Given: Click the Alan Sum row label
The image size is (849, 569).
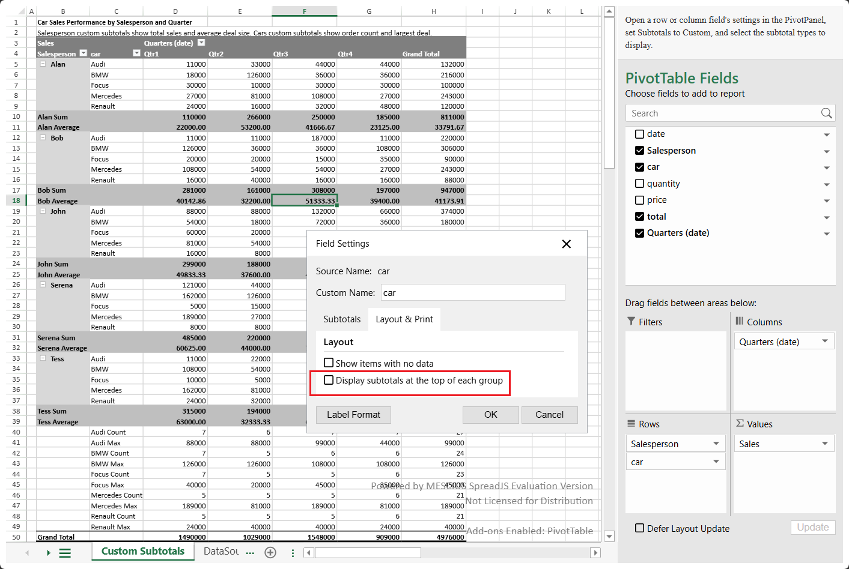Looking at the screenshot, I should coord(52,116).
